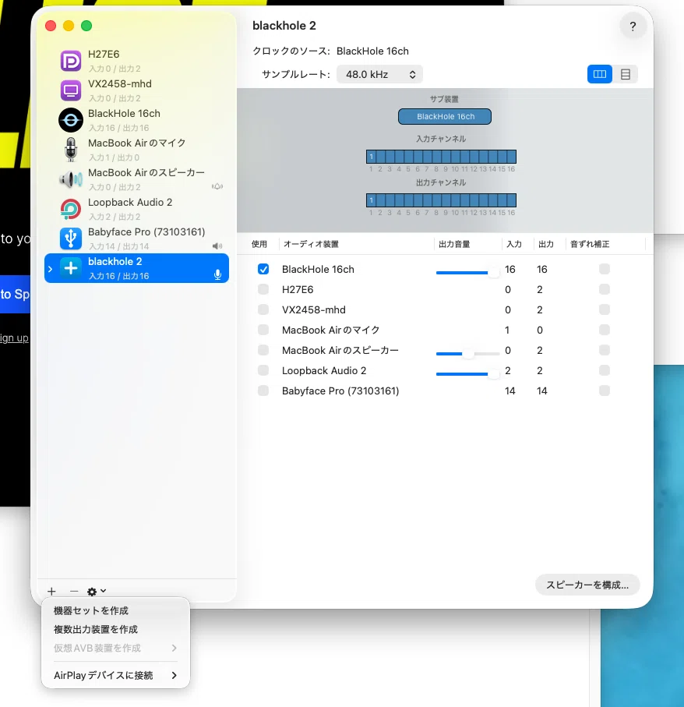Enable use checkbox for MacBook Airのマイク
The image size is (684, 707).
click(263, 330)
